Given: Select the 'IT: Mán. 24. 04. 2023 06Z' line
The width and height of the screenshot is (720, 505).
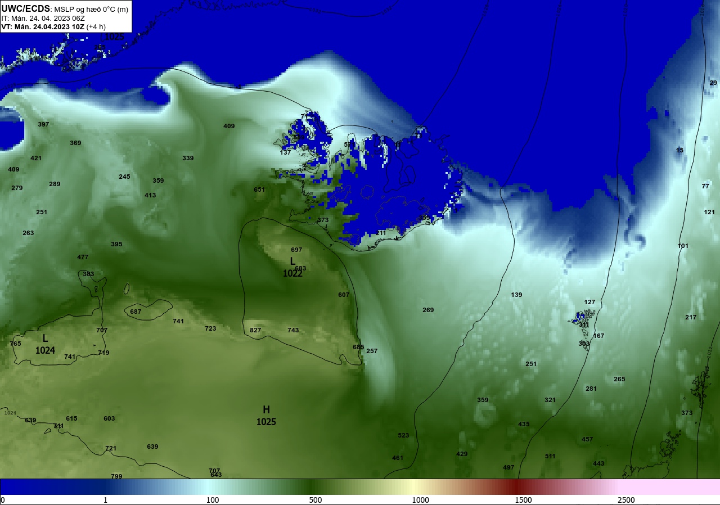Looking at the screenshot, I should [39, 19].
